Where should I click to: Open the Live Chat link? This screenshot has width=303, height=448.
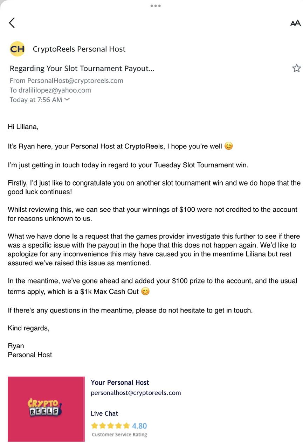(x=104, y=413)
